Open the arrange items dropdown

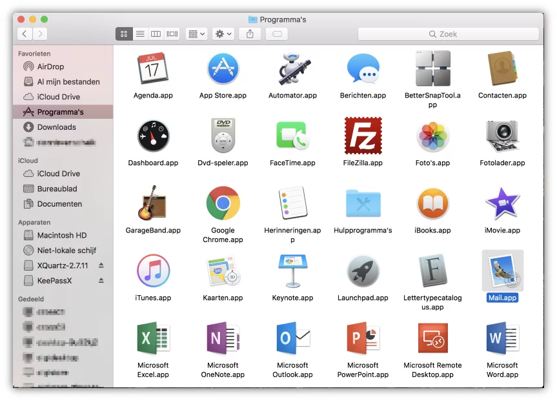tap(196, 34)
